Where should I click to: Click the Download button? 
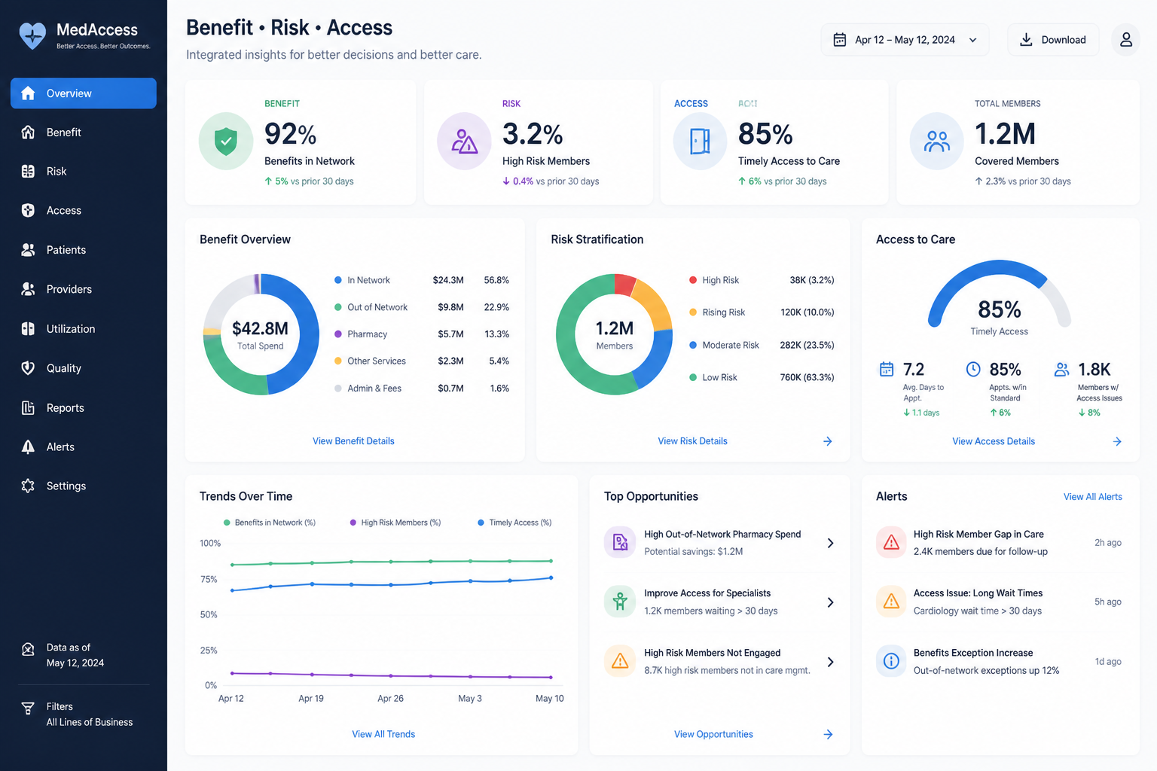point(1053,40)
